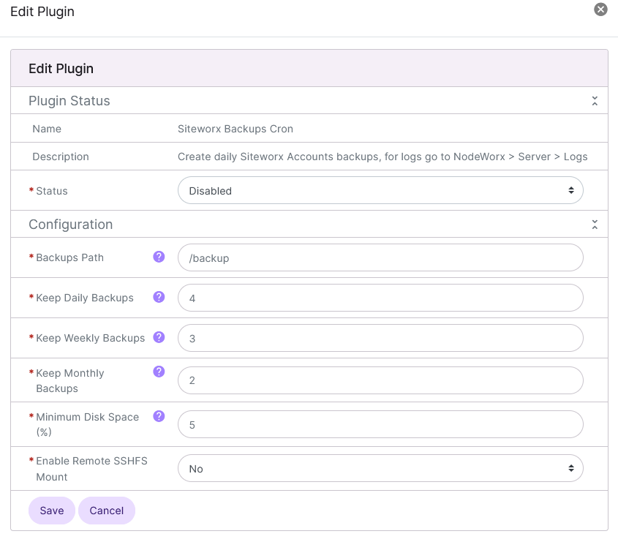Click the arrows on SSHFS Mount selector
This screenshot has height=542, width=618.
click(x=571, y=467)
